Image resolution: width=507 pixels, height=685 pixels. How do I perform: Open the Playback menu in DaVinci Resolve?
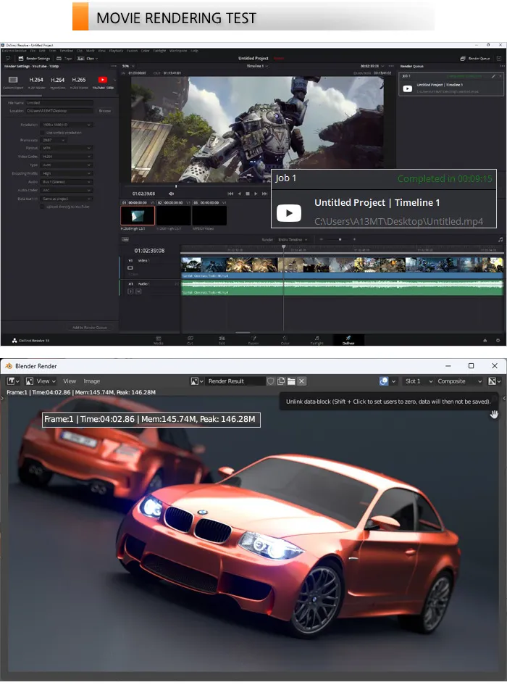pyautogui.click(x=116, y=51)
